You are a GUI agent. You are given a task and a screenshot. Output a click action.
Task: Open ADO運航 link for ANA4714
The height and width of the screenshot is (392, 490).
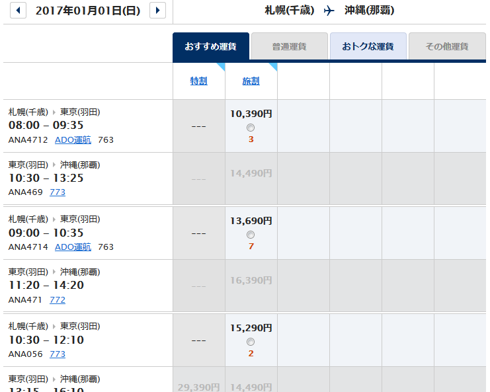(x=73, y=247)
